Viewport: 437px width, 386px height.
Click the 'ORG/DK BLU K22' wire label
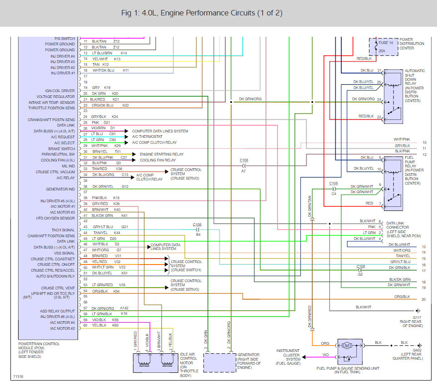[110, 105]
